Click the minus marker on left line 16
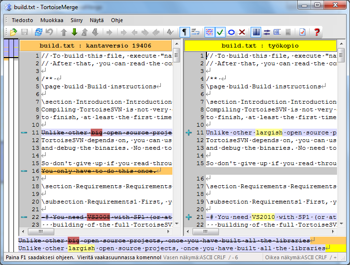 click(x=24, y=171)
